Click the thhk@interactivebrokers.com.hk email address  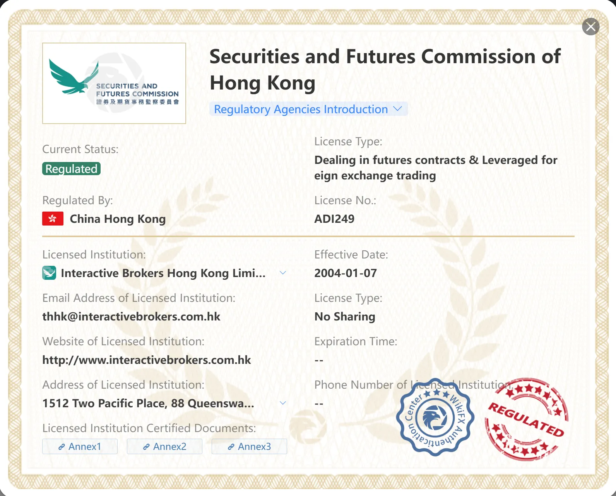pos(131,317)
